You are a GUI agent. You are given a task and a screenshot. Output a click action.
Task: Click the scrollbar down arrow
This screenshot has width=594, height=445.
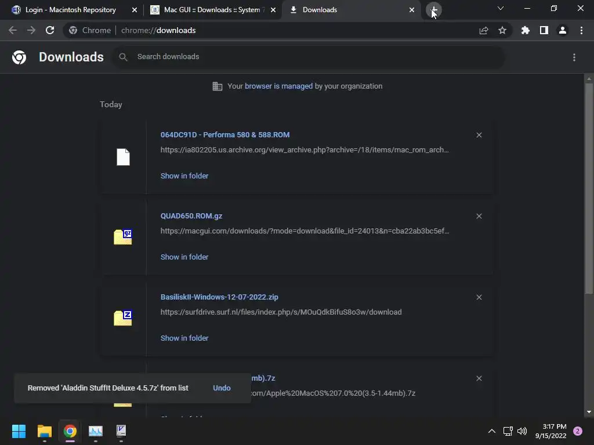click(x=589, y=412)
